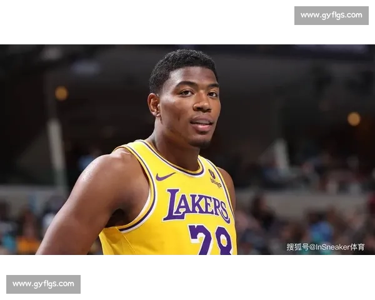Viewport: 375px width, 300px height.
Task: Click the 搜狐号@InSneaker体育 watermark text
Action: tap(325, 247)
